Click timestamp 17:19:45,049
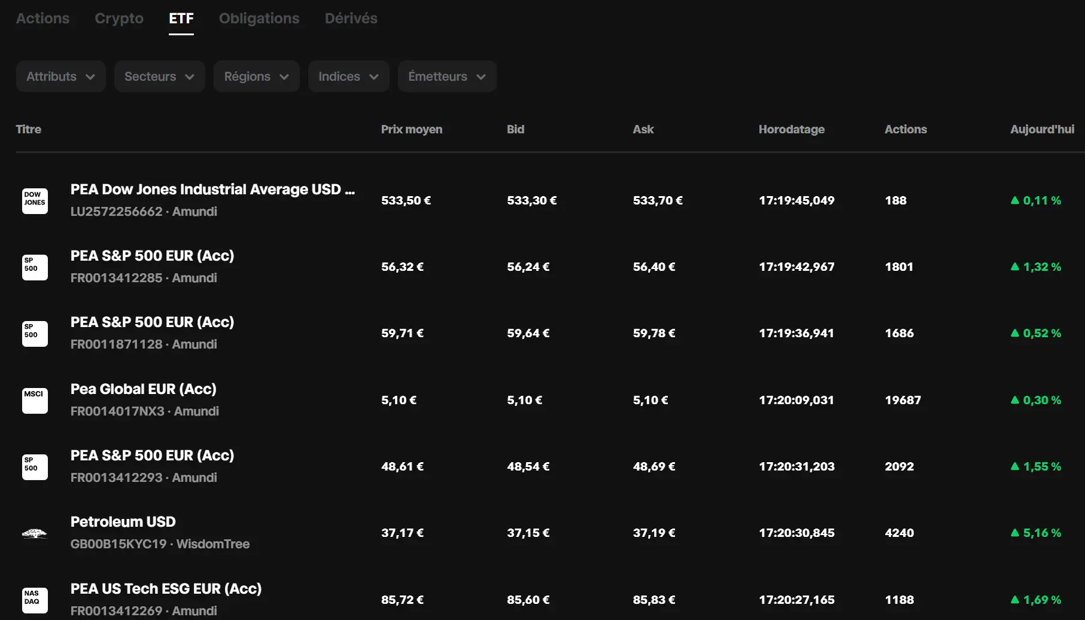 tap(797, 200)
